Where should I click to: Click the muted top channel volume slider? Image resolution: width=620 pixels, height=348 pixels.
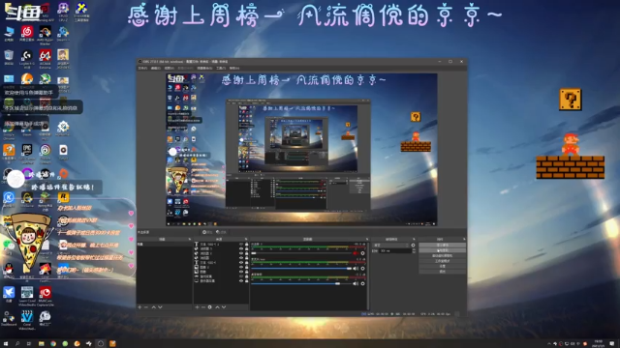click(301, 253)
